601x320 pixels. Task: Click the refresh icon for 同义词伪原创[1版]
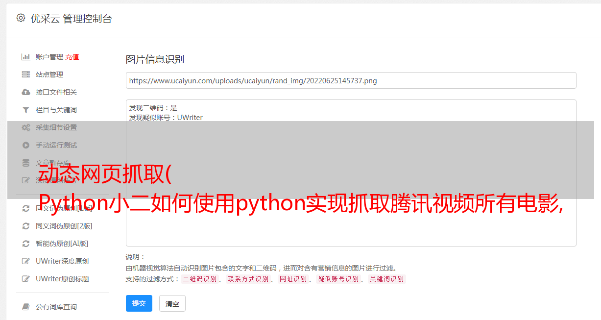click(x=26, y=208)
